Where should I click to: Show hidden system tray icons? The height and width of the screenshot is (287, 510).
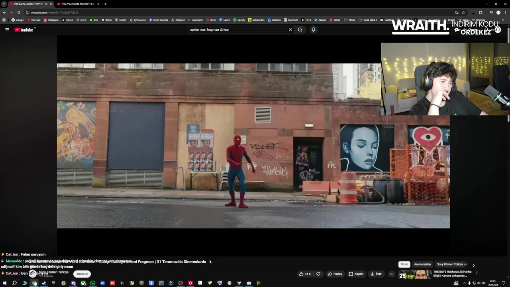point(464,283)
